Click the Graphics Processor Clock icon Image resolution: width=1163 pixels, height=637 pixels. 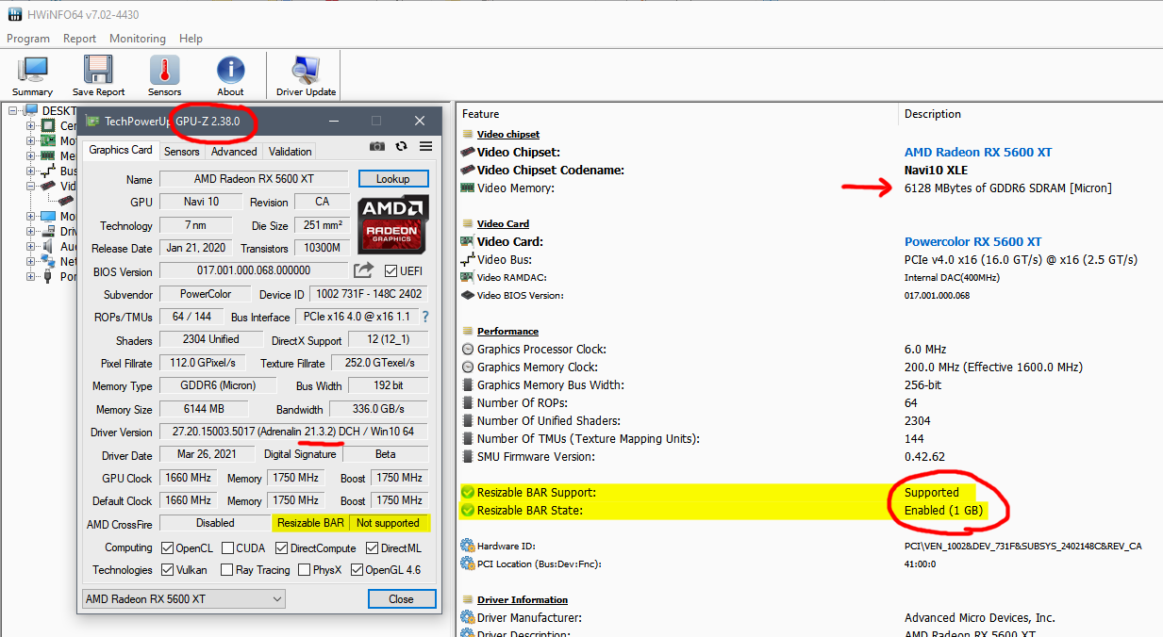pos(467,349)
